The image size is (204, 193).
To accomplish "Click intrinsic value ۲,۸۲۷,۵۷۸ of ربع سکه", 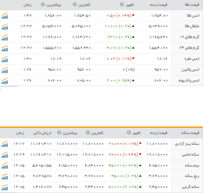I will point(42,176).
